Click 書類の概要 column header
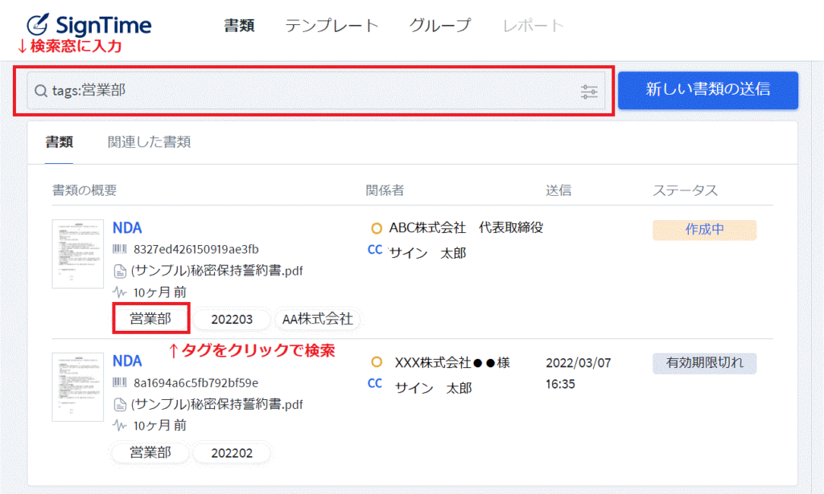The width and height of the screenshot is (824, 494). 84,190
